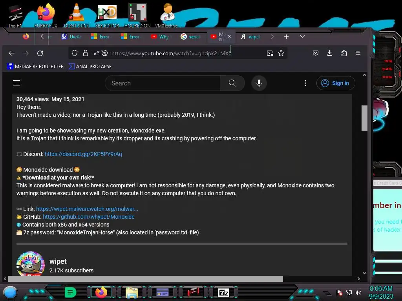
Task: Open the tracking protection shield icon
Action: coord(74,53)
